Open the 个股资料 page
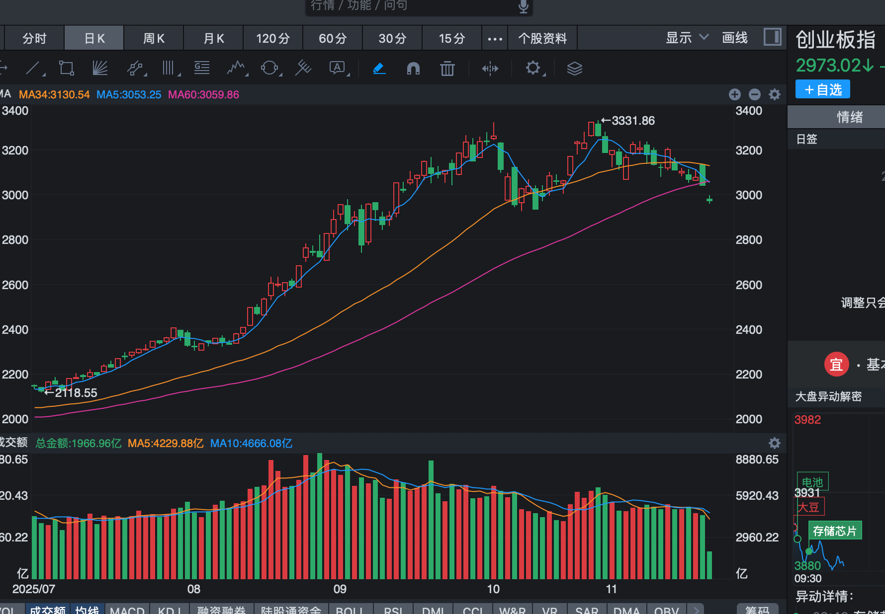885x614 pixels. (x=542, y=38)
